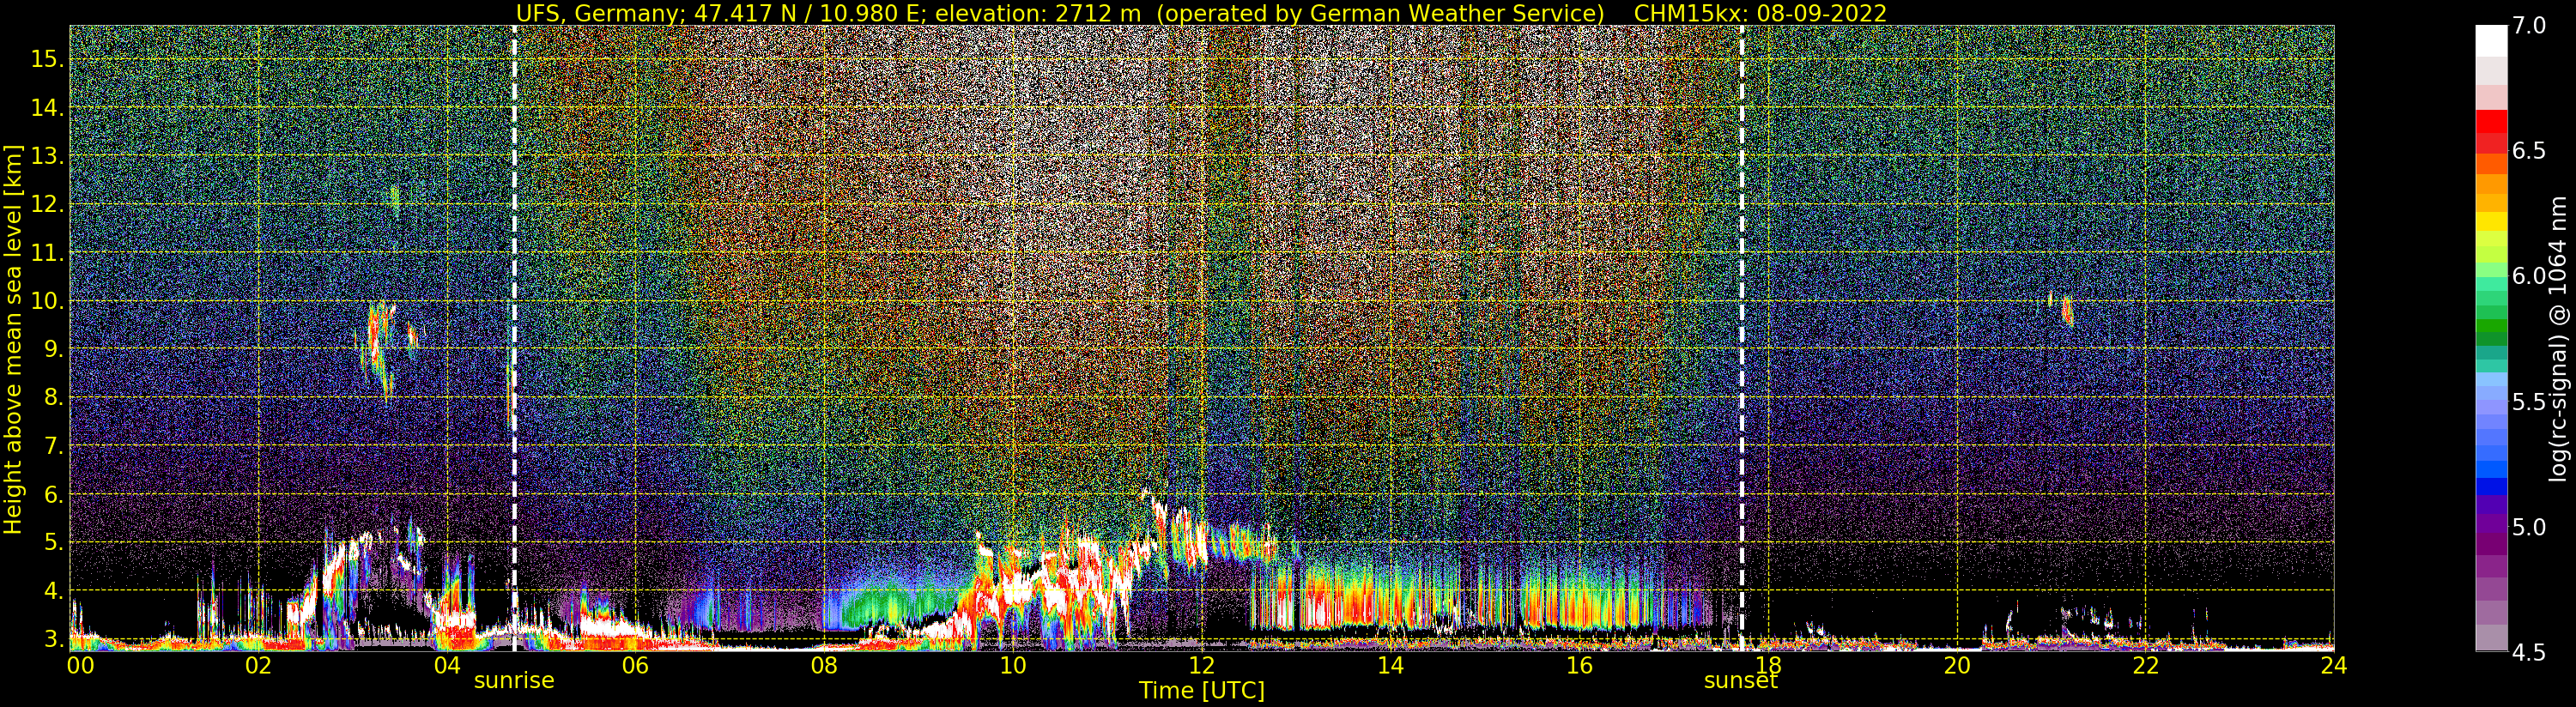Click the blue segment of the colorbar

click(2491, 487)
